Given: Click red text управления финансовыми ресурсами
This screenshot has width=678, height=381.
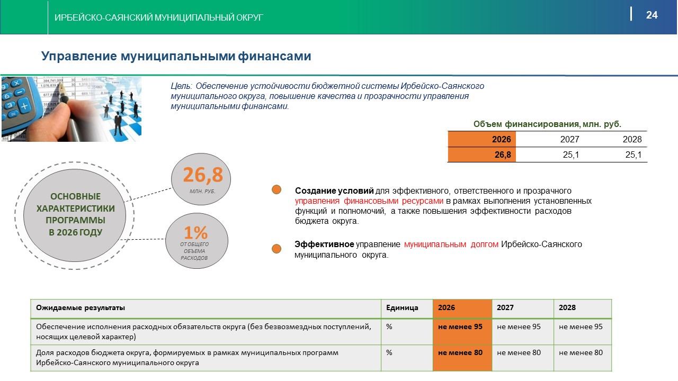Looking at the screenshot, I should pos(369,201).
